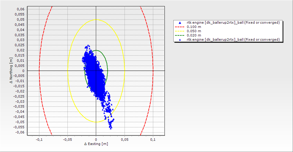Click the 0,025 Northing axis label
Viewport: 293px width, 152px height.
point(20,45)
